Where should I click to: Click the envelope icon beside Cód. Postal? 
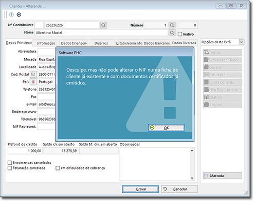point(33,74)
